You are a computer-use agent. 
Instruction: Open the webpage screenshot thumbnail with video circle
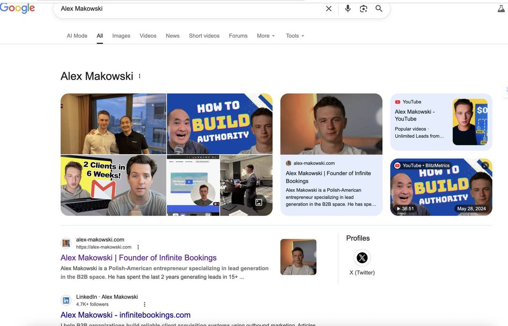tap(193, 186)
